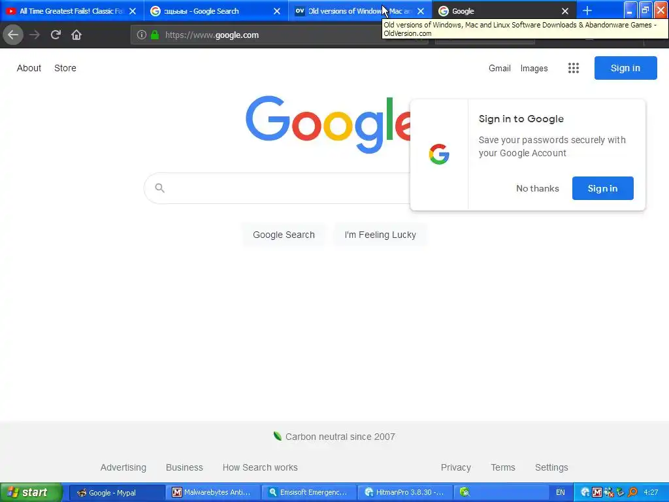The height and width of the screenshot is (502, 669).
Task: Open the Business footer link
Action: click(184, 467)
